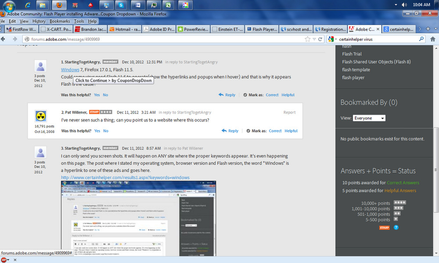Open the Tools menu
Screen dimensions: 439x263
click(79, 21)
